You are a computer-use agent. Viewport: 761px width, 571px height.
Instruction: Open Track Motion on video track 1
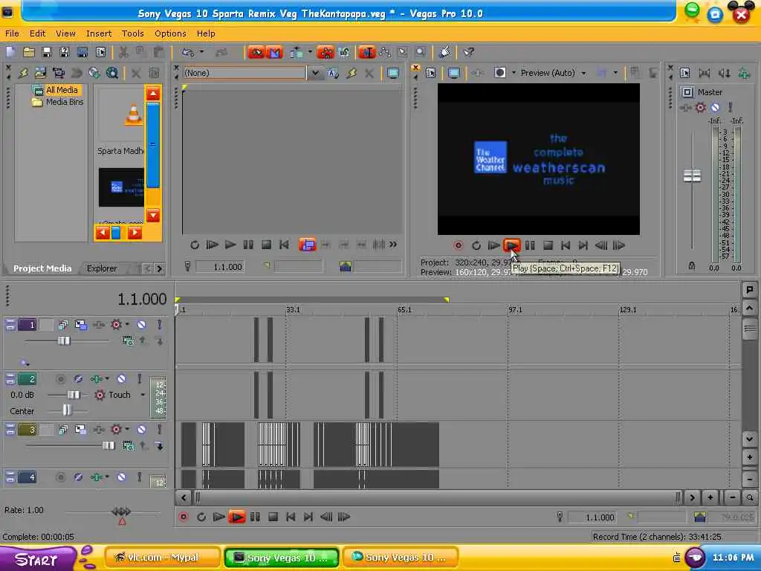click(80, 325)
